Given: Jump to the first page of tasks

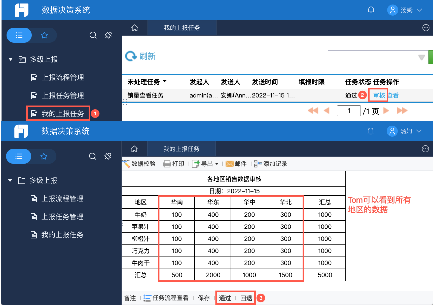Looking at the screenshot, I should (x=313, y=111).
